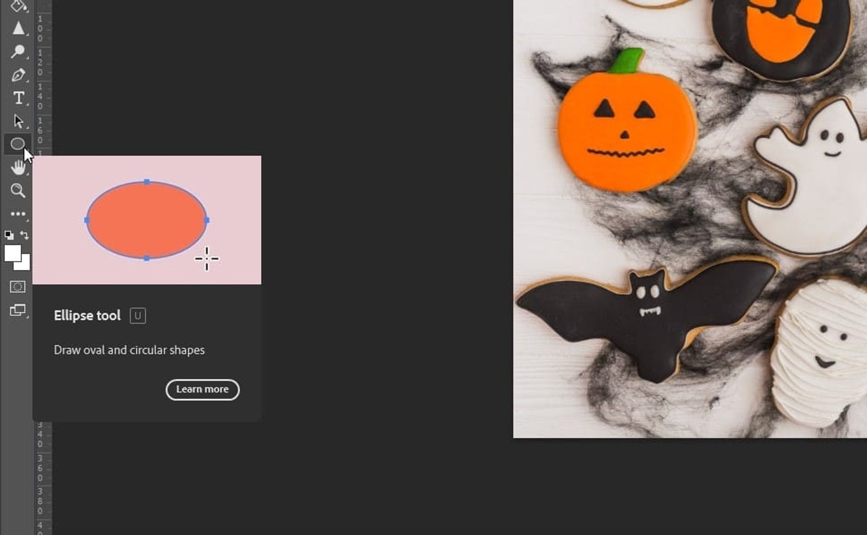
Task: Grab the Hand tool
Action: tap(18, 168)
